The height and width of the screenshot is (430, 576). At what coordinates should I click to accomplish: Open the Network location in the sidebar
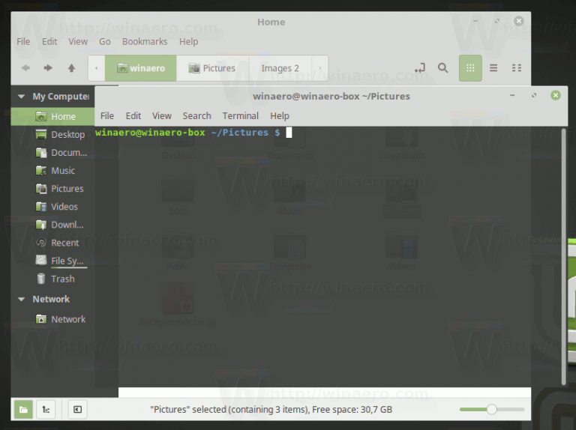[52, 319]
